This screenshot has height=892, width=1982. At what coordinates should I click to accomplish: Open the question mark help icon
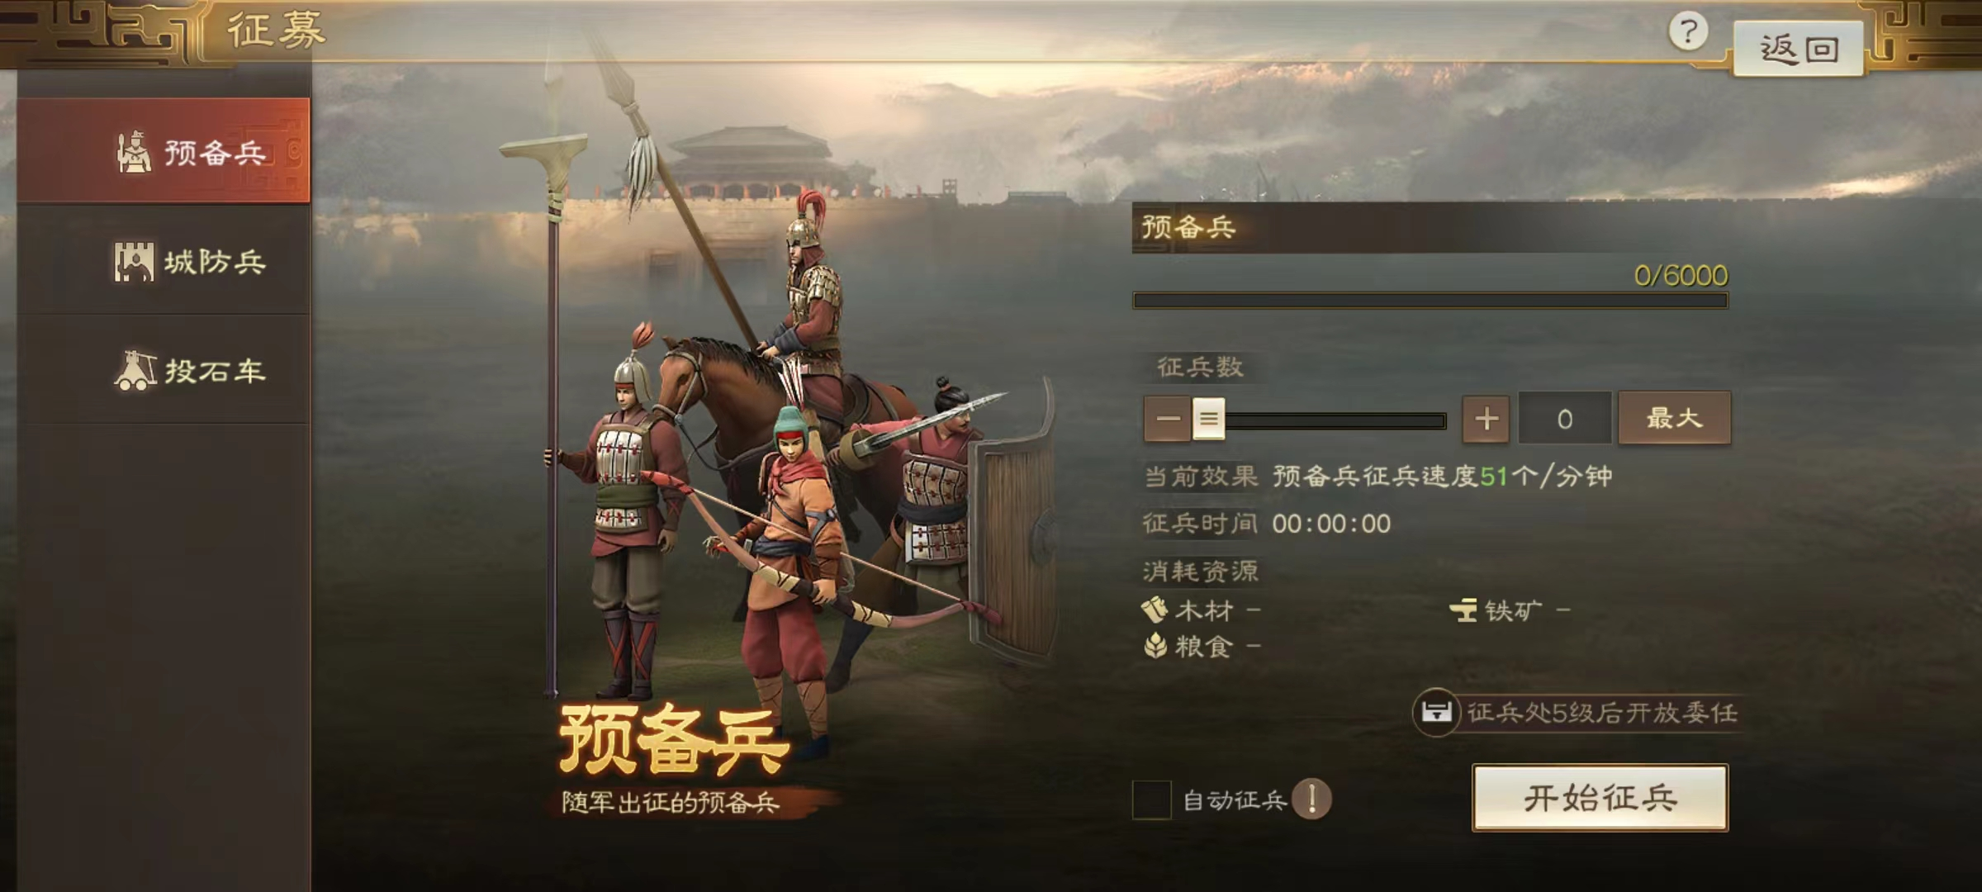pos(1688,33)
